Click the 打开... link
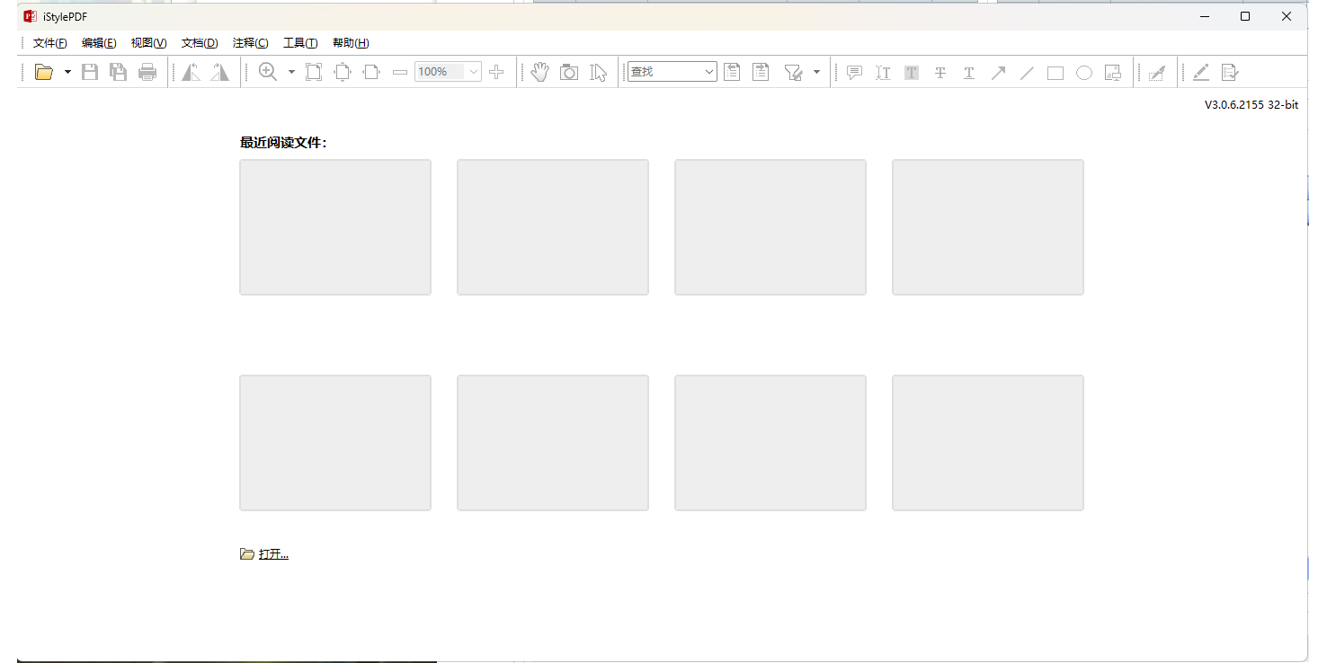Screen dimensions: 1327x663 click(x=272, y=553)
